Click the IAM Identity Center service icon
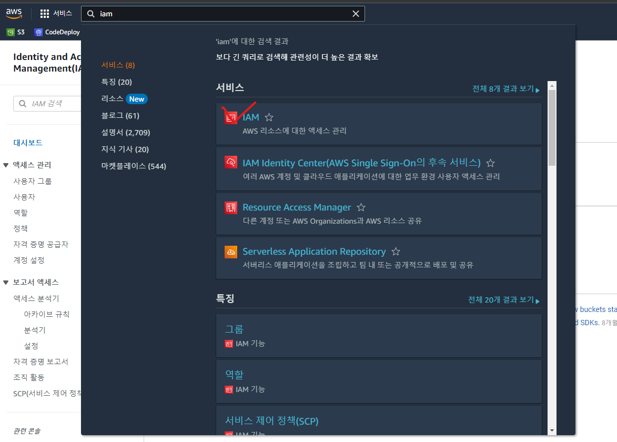Image resolution: width=617 pixels, height=442 pixels. pyautogui.click(x=231, y=162)
